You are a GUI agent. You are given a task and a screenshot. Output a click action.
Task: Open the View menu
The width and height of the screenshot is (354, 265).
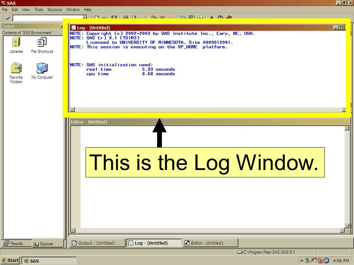[26, 10]
